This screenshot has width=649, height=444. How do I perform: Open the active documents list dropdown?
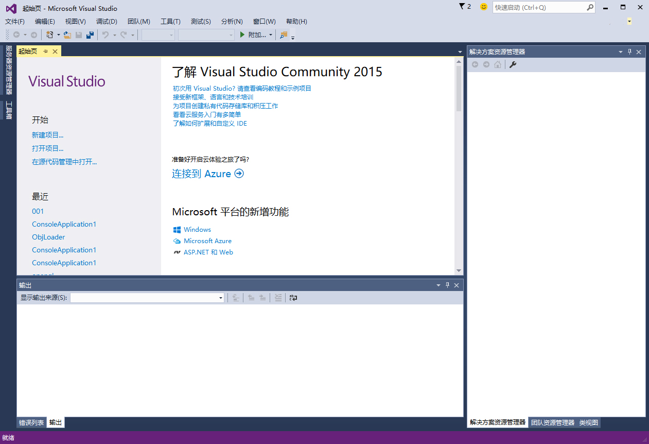[460, 52]
